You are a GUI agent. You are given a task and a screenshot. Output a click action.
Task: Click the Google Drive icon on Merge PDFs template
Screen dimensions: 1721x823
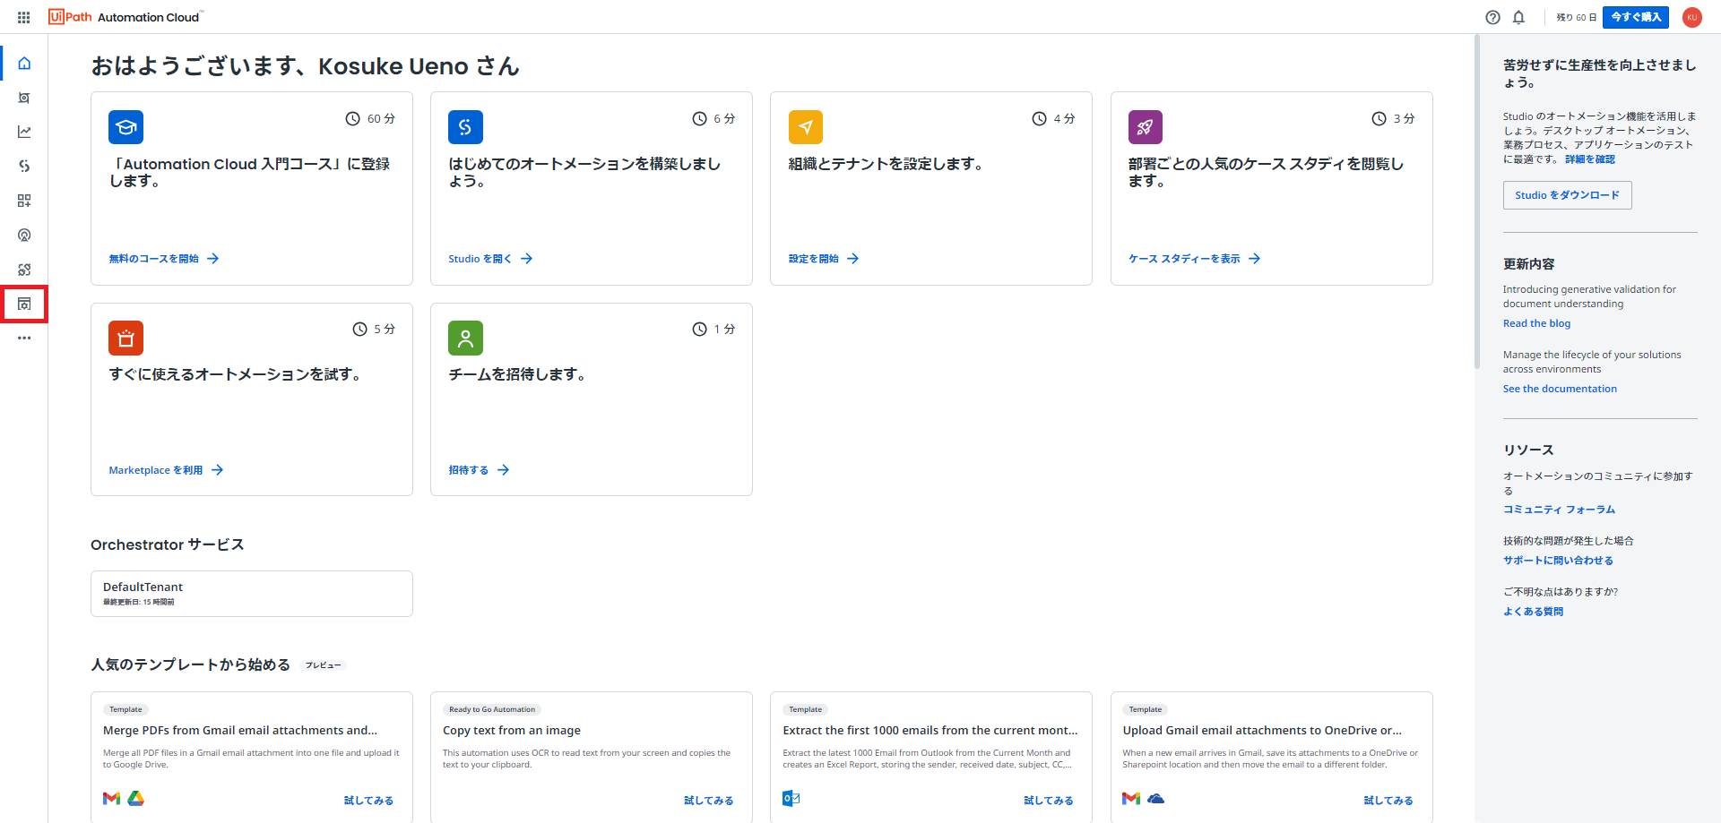click(136, 798)
